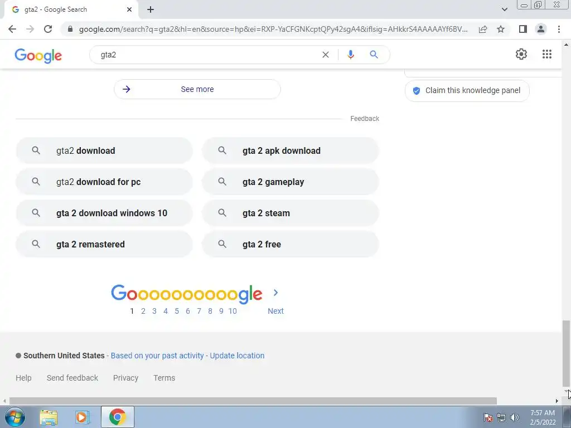This screenshot has height=428, width=571.
Task: Select gta 2 gameplay suggestion
Action: coord(290,182)
